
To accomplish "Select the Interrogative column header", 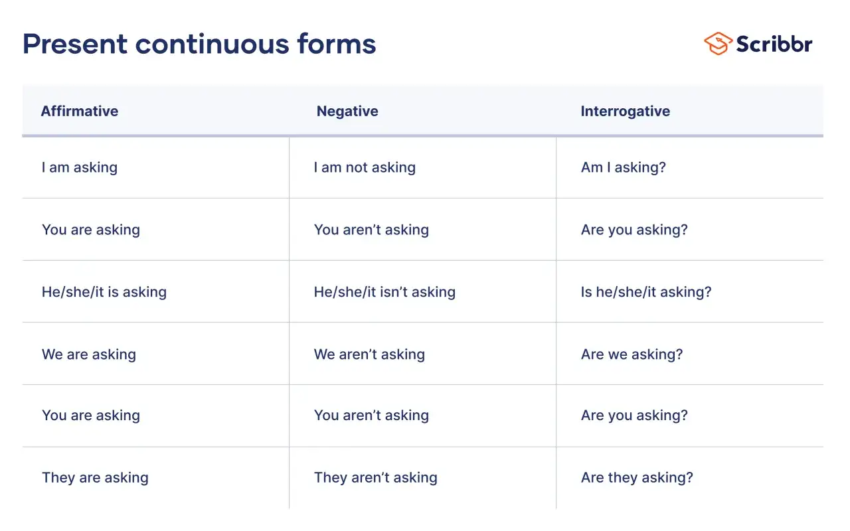I will pyautogui.click(x=625, y=112).
